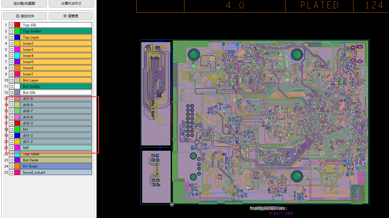Select the drl3-6 drill layer
The height and width of the screenshot is (218, 389).
(x=56, y=117)
